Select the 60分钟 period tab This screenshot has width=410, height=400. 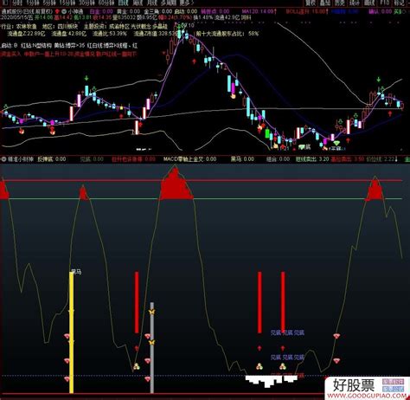point(106,3)
